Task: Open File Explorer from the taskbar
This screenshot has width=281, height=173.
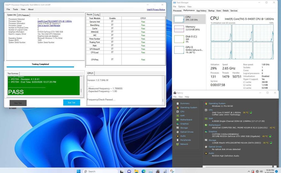Action: coord(136,171)
